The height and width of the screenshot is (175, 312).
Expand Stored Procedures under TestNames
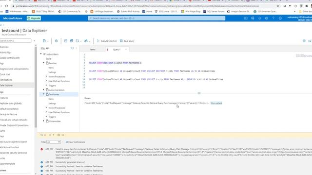click(46, 108)
